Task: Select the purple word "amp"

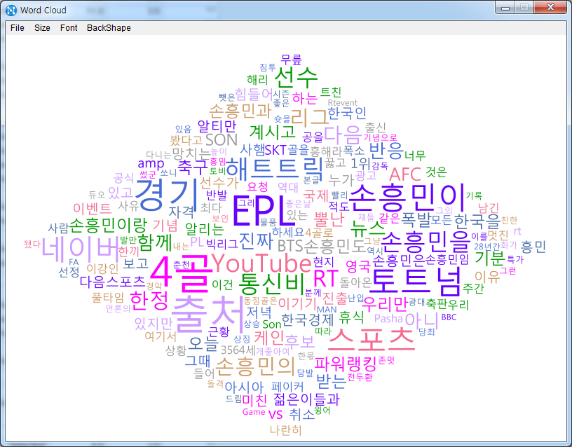Action: pyautogui.click(x=151, y=163)
